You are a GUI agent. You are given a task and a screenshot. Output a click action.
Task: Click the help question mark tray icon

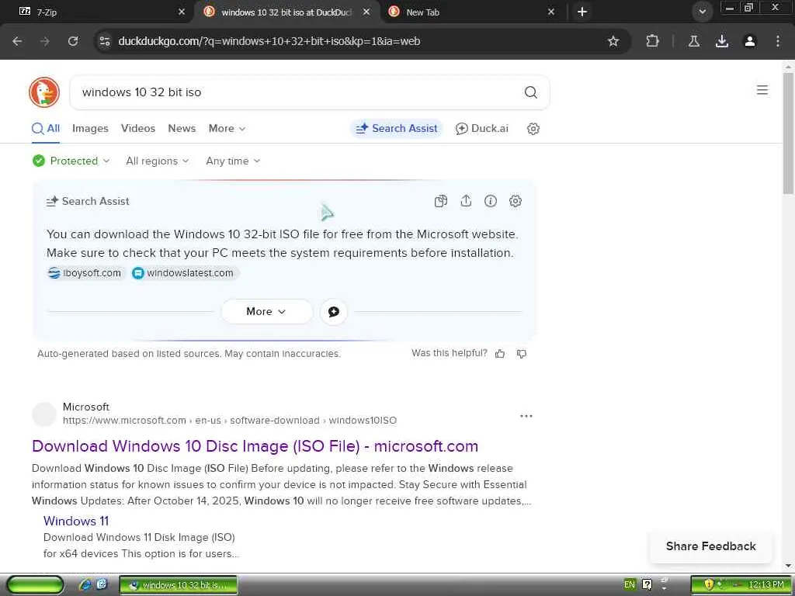(647, 585)
